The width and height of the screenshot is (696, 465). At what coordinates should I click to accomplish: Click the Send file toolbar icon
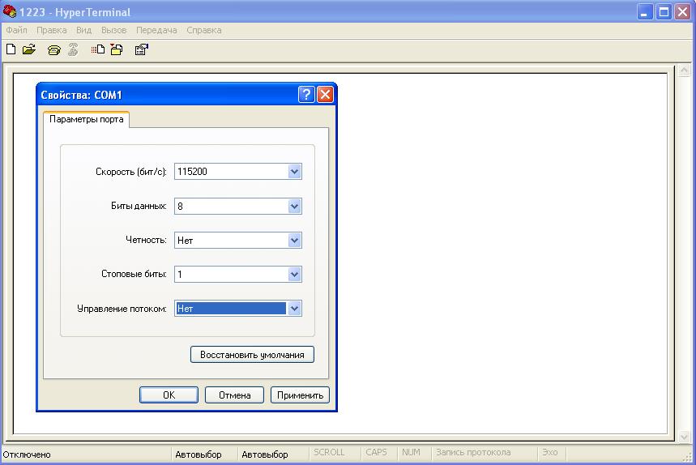tap(98, 49)
